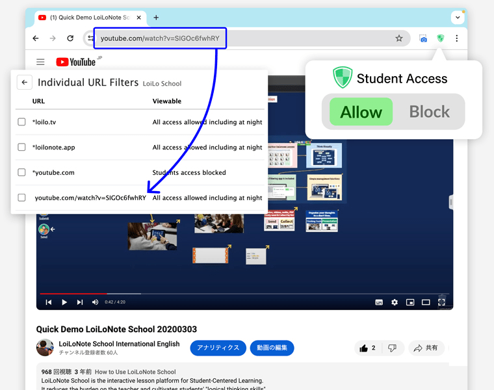Open video settings gear
Screen dimensions: 494x390
pos(395,302)
